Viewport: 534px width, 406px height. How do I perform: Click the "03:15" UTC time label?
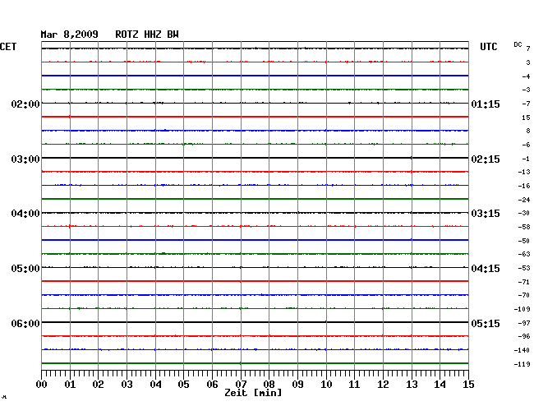486,214
